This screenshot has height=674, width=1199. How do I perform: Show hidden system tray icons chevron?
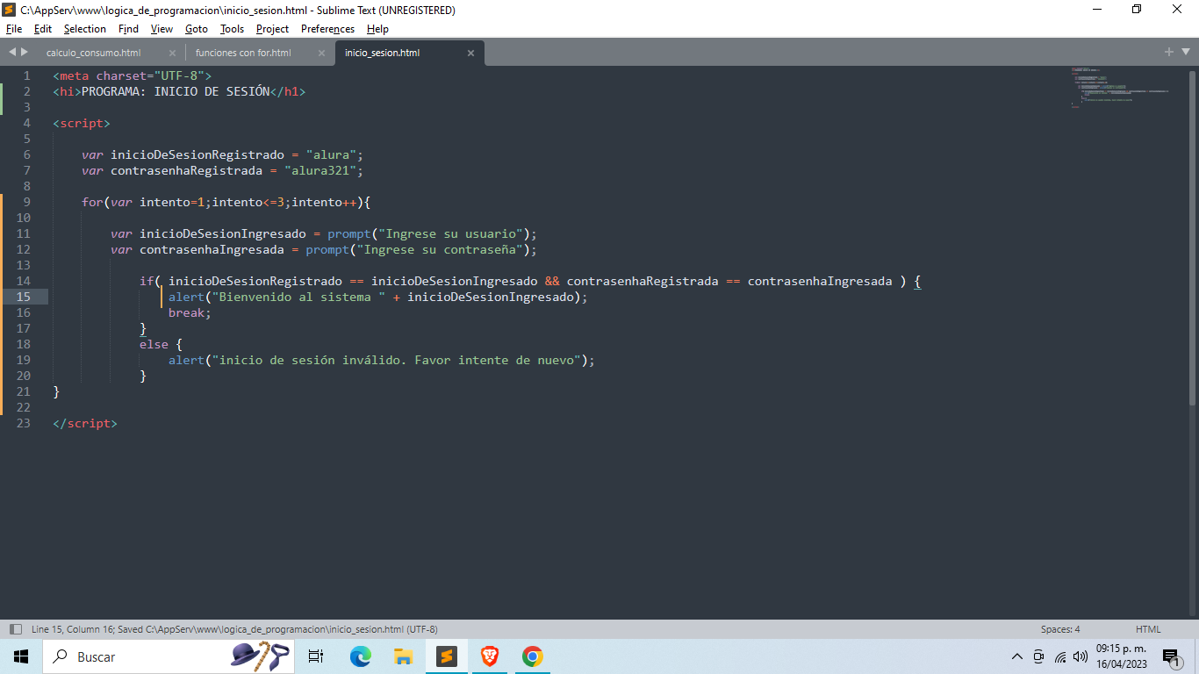pyautogui.click(x=1017, y=656)
